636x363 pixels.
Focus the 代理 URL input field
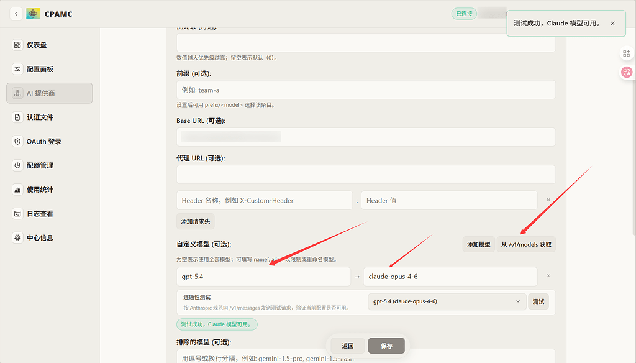coord(366,174)
